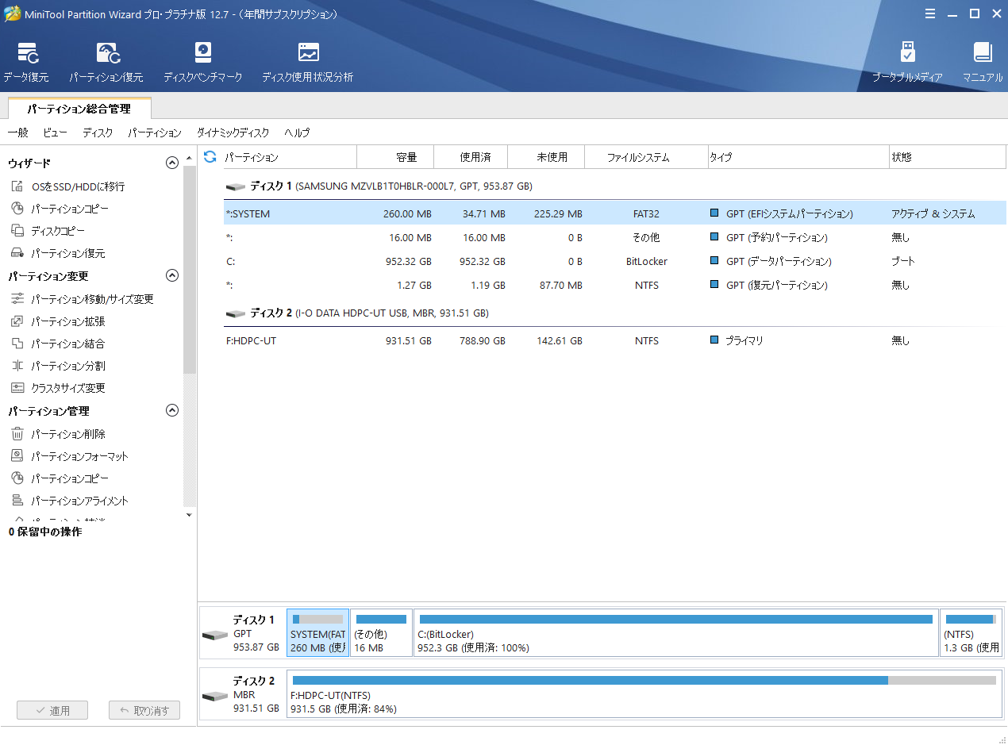Sort by the タイプ column header

pyautogui.click(x=798, y=157)
